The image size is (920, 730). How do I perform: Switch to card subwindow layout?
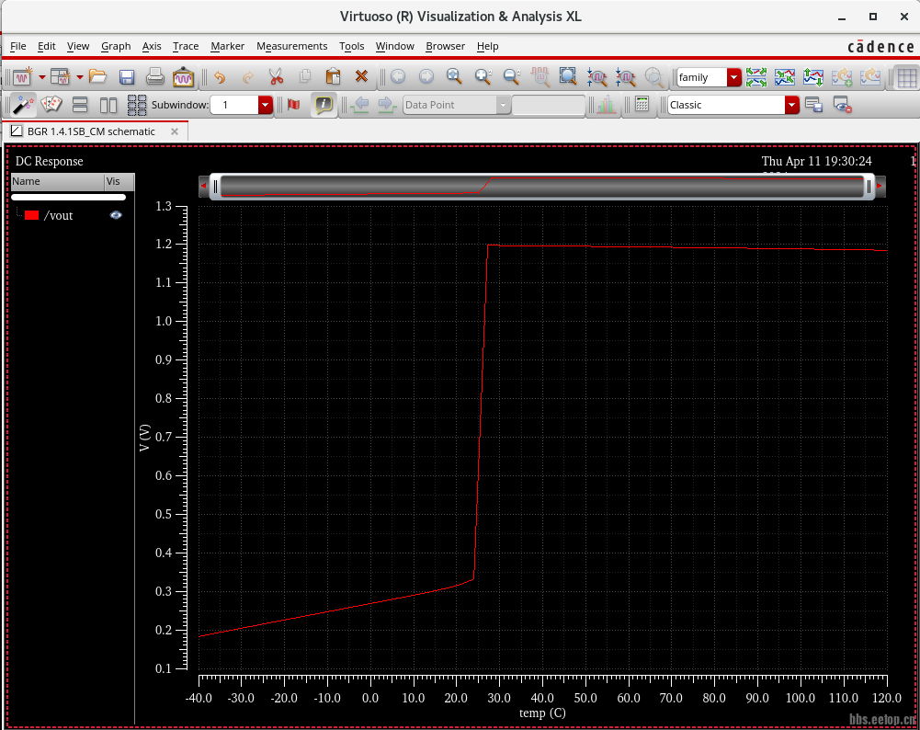(51, 105)
